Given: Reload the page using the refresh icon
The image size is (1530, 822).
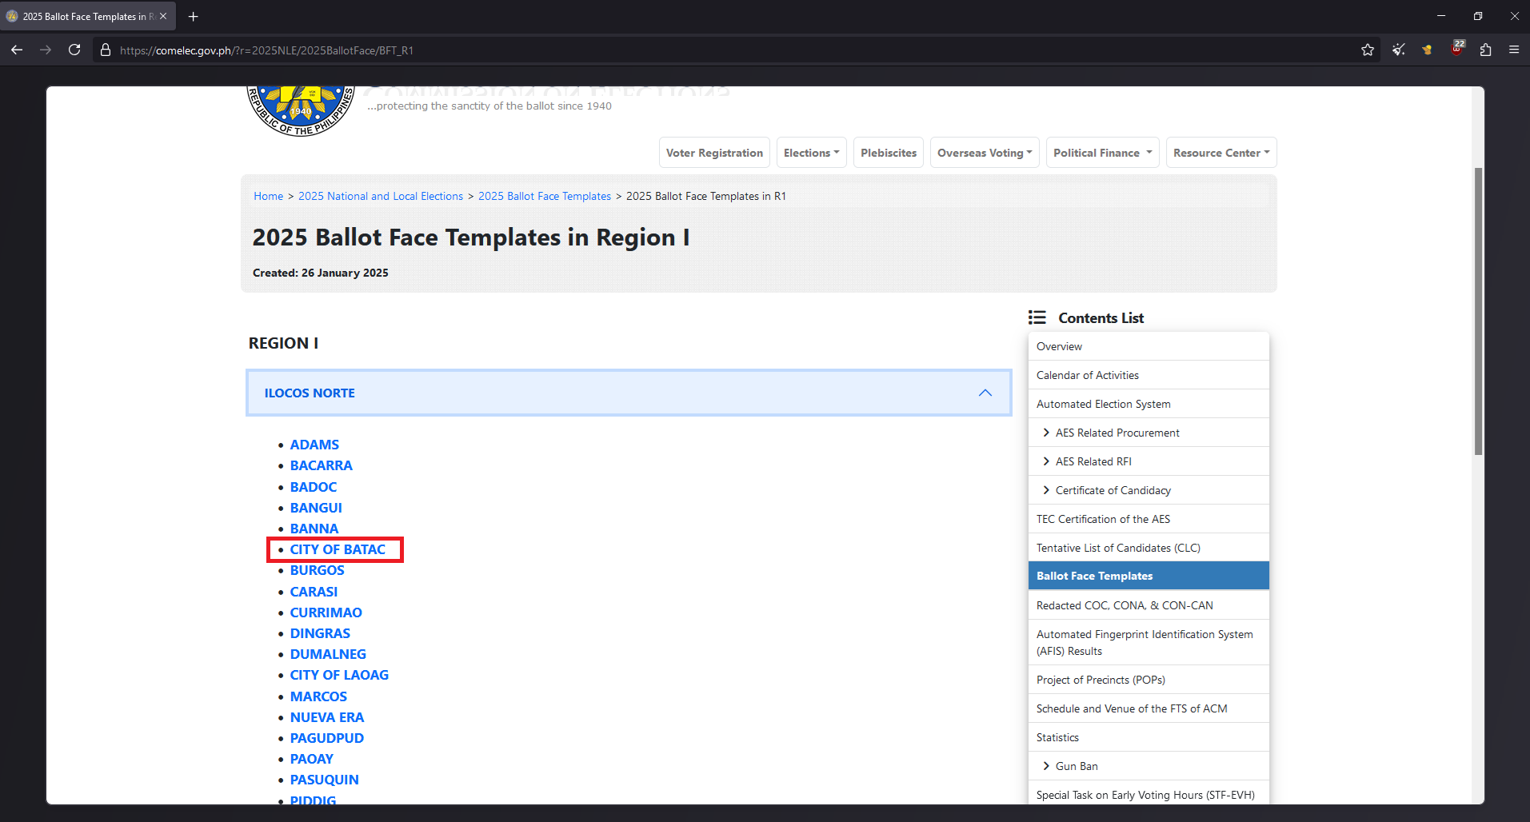Looking at the screenshot, I should tap(74, 50).
